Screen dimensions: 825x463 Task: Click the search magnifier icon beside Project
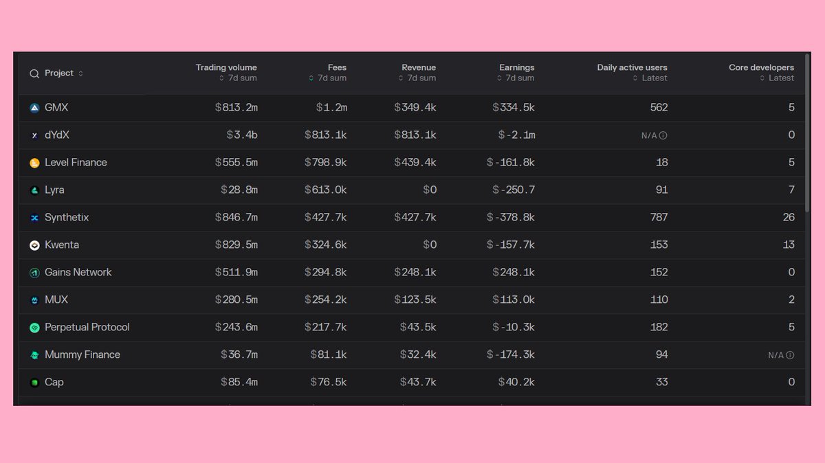pyautogui.click(x=34, y=74)
